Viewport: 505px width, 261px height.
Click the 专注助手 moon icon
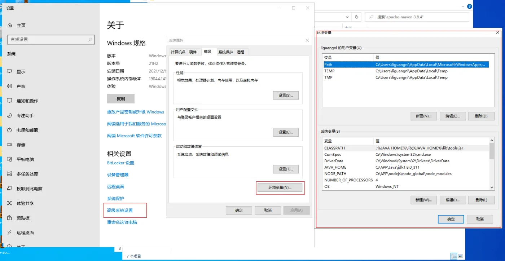pyautogui.click(x=9, y=116)
